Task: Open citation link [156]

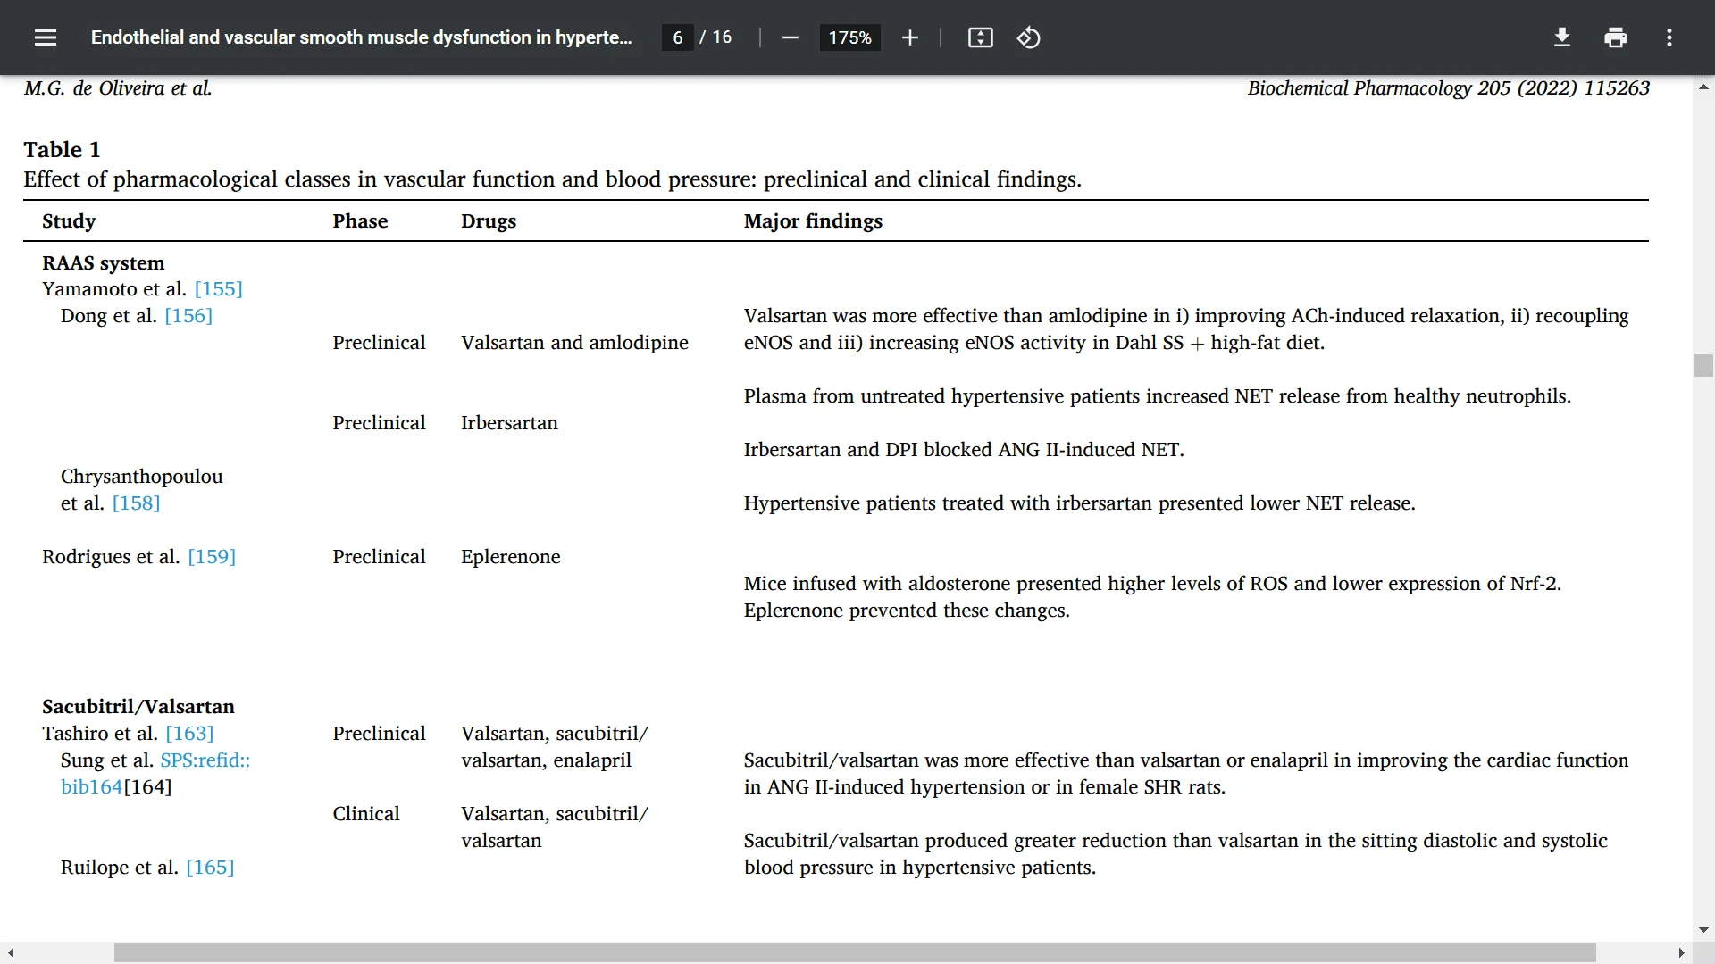Action: pyautogui.click(x=188, y=316)
